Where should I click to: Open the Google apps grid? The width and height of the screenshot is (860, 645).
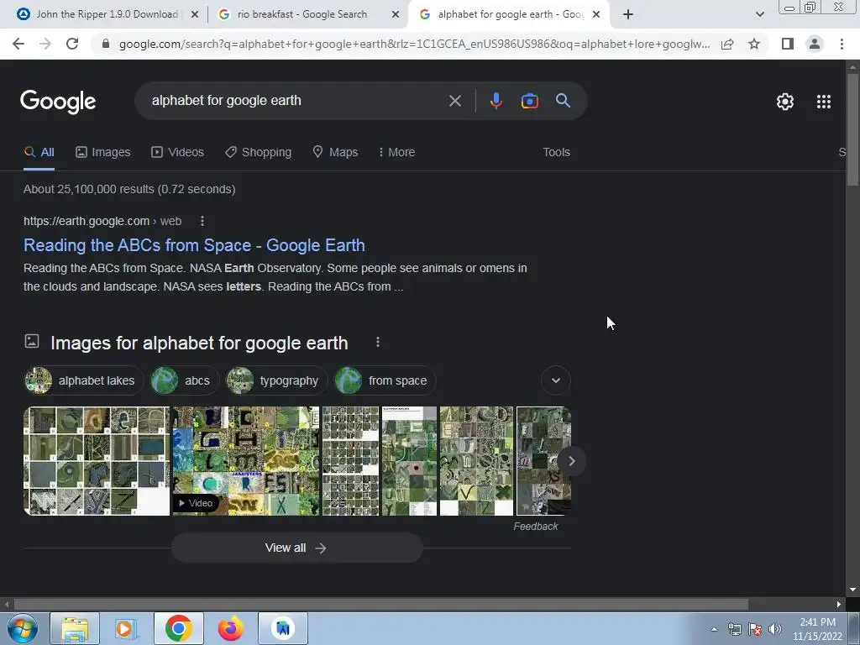point(824,102)
